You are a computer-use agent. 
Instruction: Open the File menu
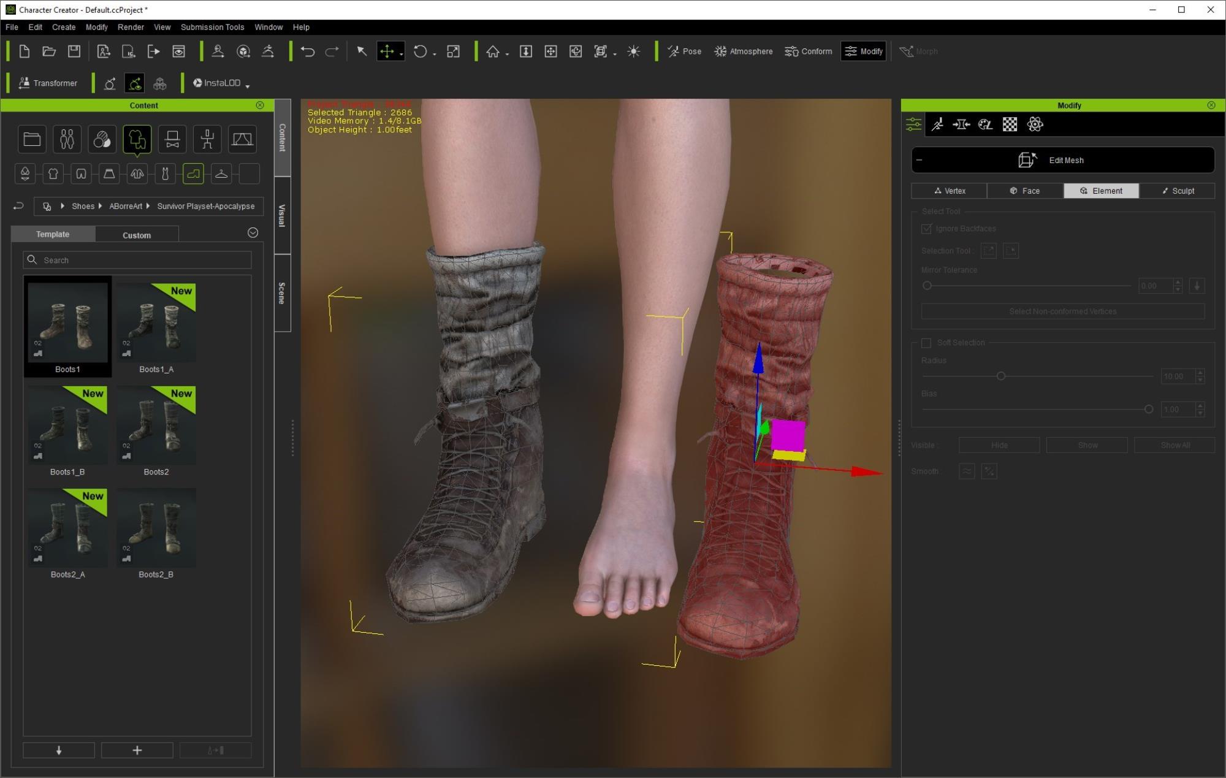click(x=12, y=27)
